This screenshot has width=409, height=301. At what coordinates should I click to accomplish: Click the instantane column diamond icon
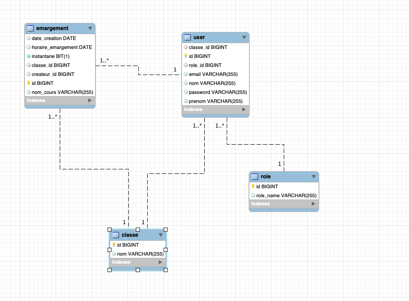point(29,56)
